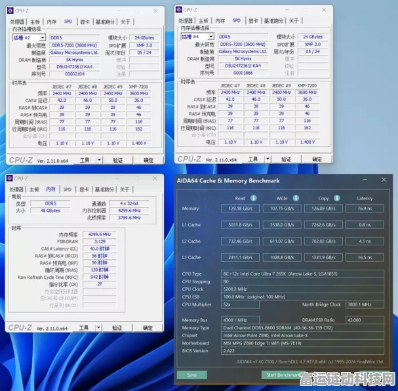The image size is (398, 391).
Task: Click XMP-7200 voltage 1.400 V in slot #2
Action: [139, 143]
